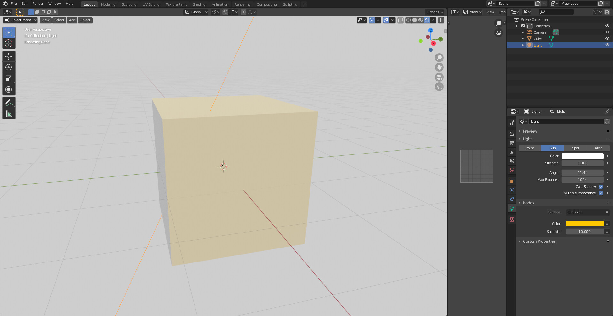Switch to orthographic view grid icon
The width and height of the screenshot is (613, 316).
pos(439,87)
